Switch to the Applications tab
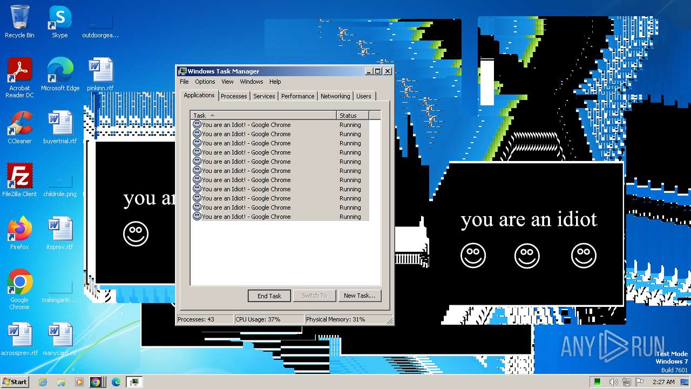 coord(199,95)
